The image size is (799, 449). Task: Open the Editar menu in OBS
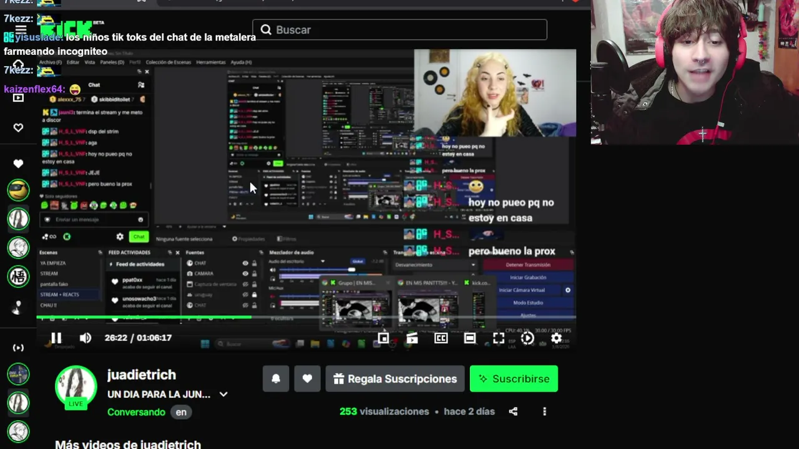click(x=73, y=62)
